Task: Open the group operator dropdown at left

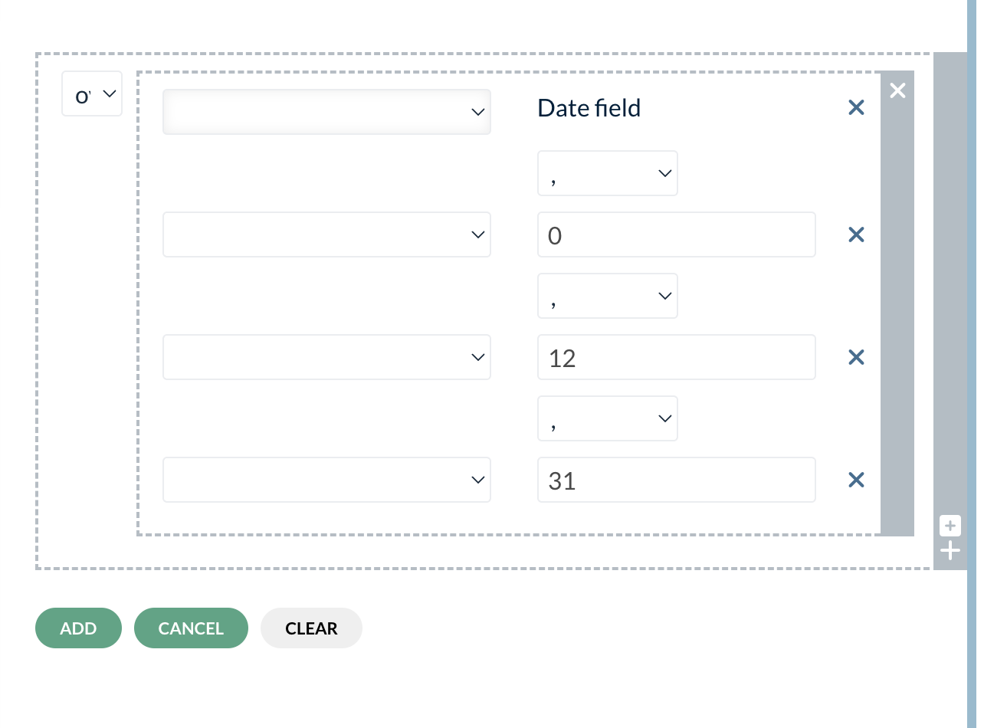Action: click(x=92, y=93)
